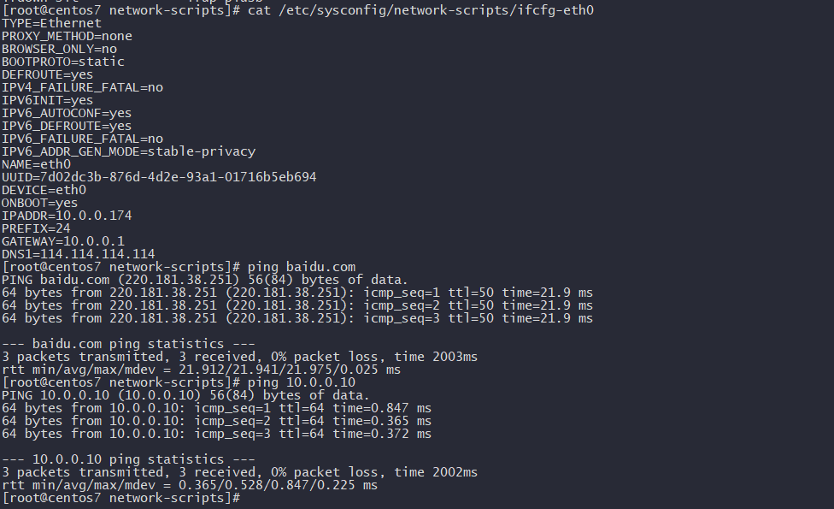Viewport: 834px width, 509px height.
Task: Click the TYPE=Ethernet line
Action: tap(51, 23)
